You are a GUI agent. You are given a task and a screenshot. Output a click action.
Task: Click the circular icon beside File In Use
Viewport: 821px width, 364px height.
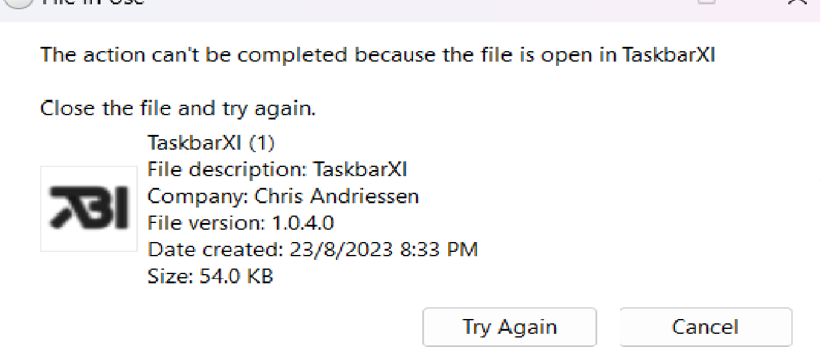point(17,3)
